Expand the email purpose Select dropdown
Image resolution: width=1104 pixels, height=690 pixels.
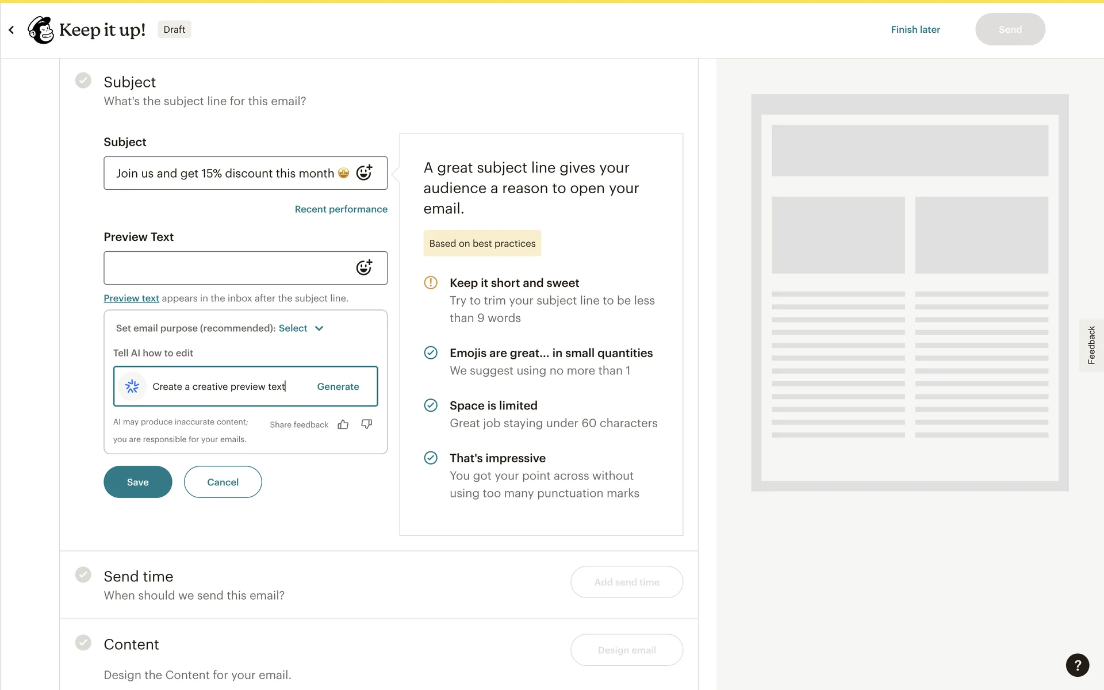(x=293, y=328)
